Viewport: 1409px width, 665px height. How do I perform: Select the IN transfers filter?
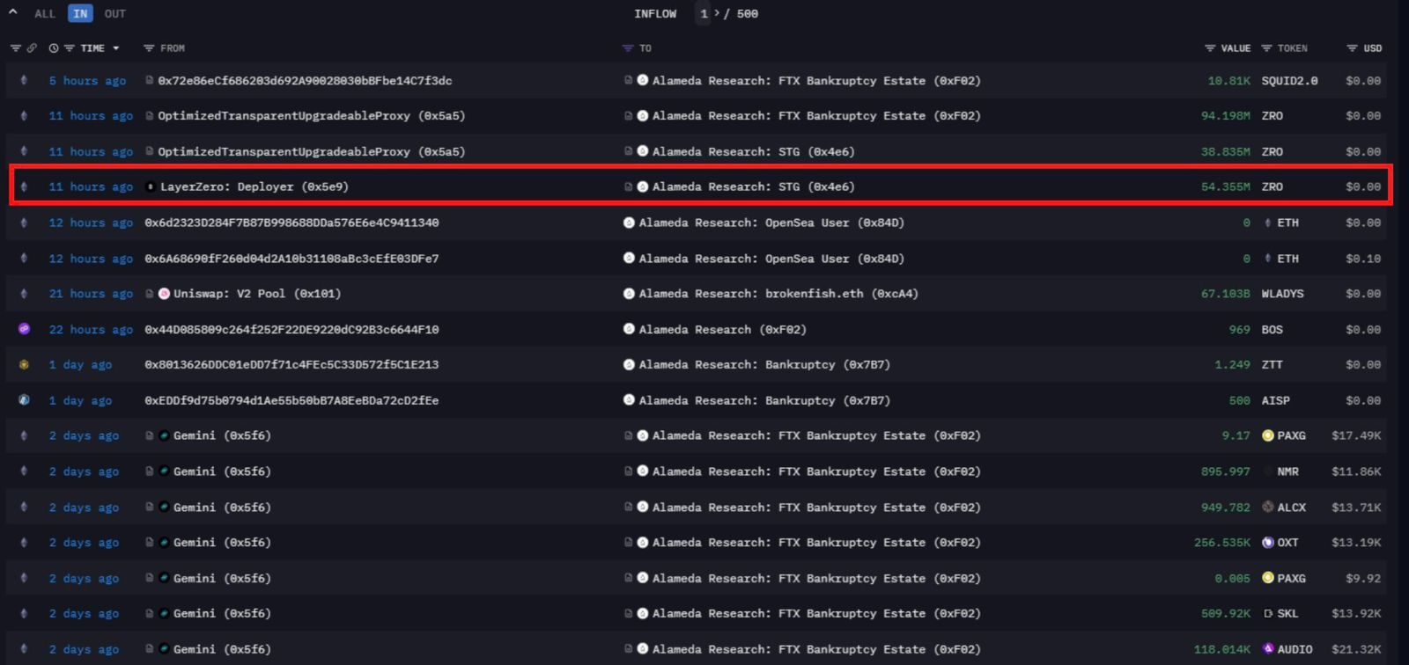[80, 14]
